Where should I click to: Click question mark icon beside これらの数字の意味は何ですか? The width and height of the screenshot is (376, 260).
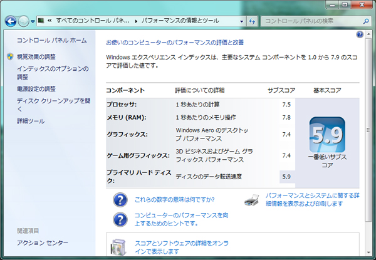[120, 200]
